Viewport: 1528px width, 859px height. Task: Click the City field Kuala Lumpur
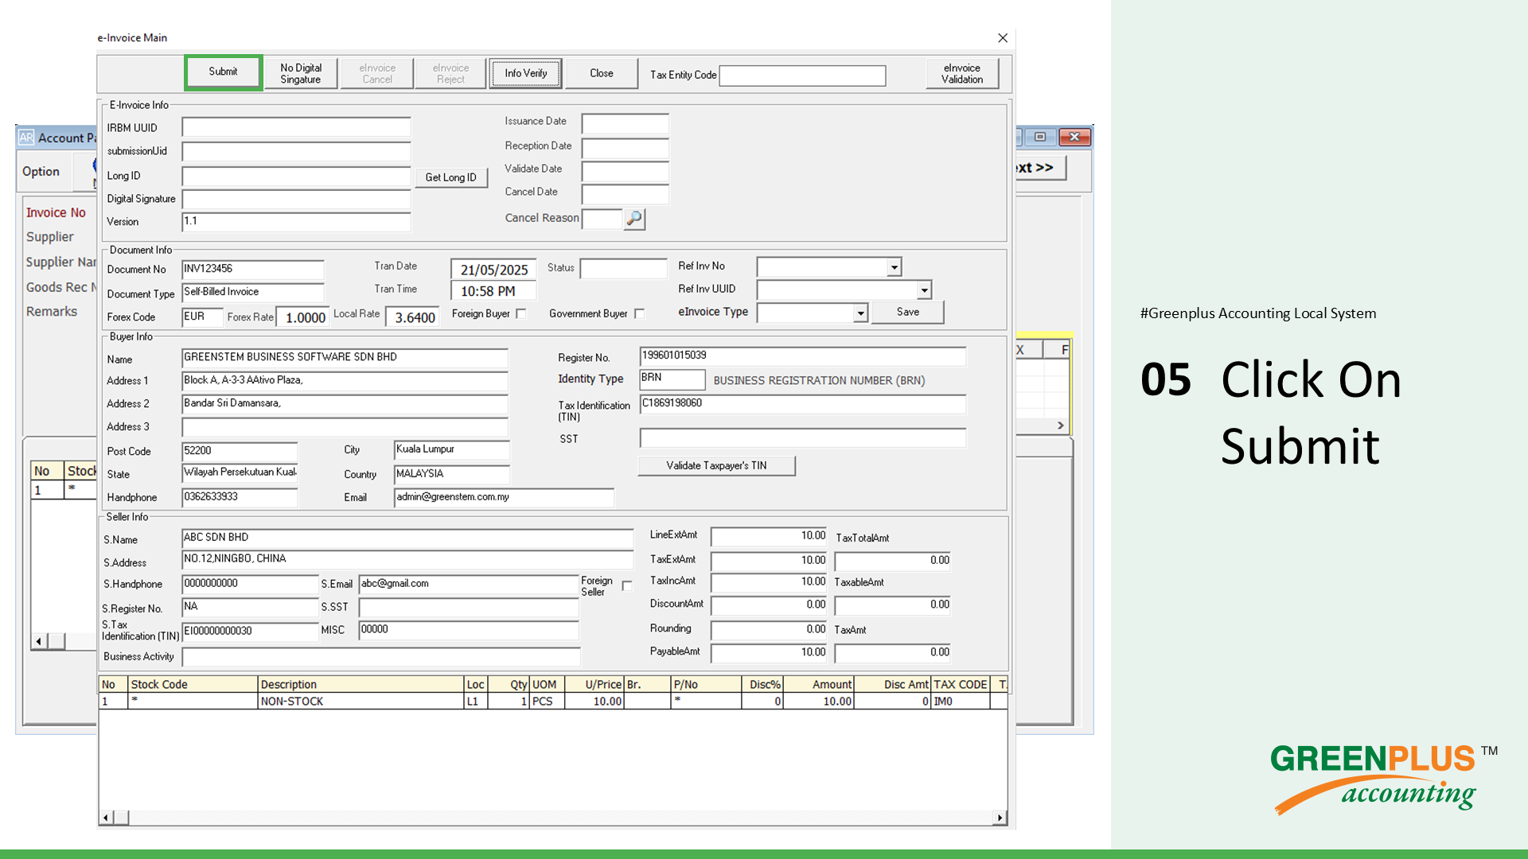coord(451,450)
